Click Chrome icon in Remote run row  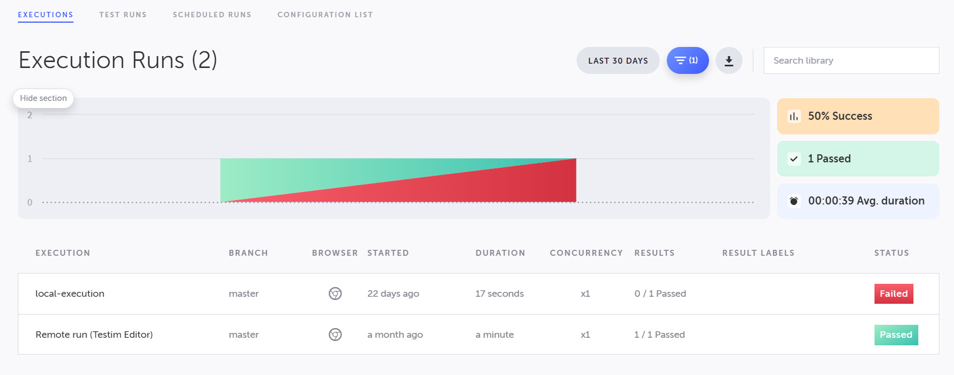pyautogui.click(x=335, y=335)
